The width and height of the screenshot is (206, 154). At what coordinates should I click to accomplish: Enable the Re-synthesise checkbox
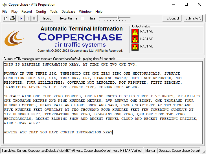click(x=82, y=18)
